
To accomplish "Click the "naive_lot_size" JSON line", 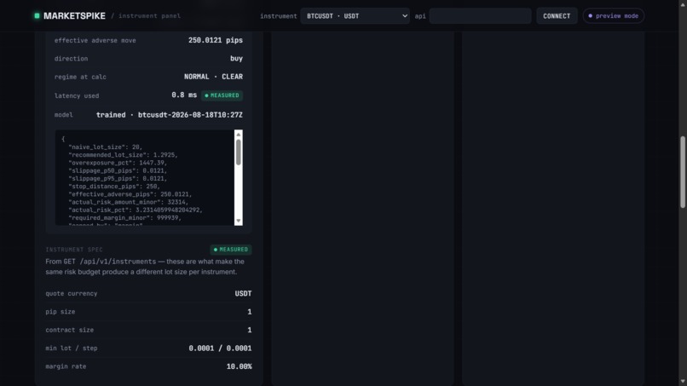I will pyautogui.click(x=105, y=147).
